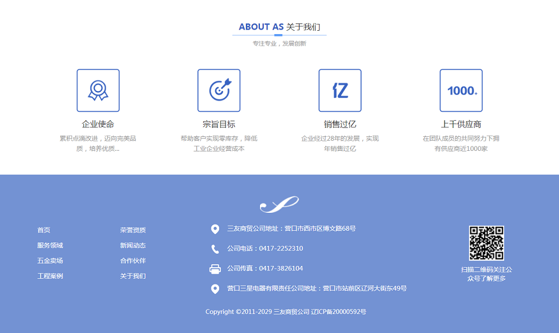The height and width of the screenshot is (333, 559).
Task: Click the 1000+ icon above 上千供应商
Action: (x=461, y=91)
